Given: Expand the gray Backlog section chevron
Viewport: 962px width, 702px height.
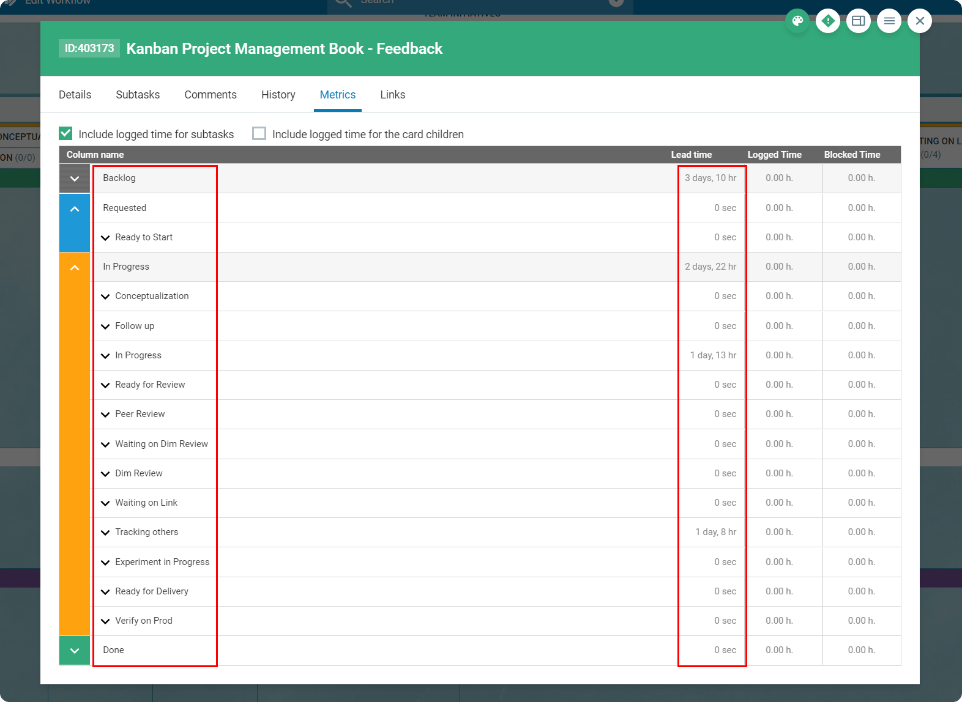Looking at the screenshot, I should tap(75, 179).
